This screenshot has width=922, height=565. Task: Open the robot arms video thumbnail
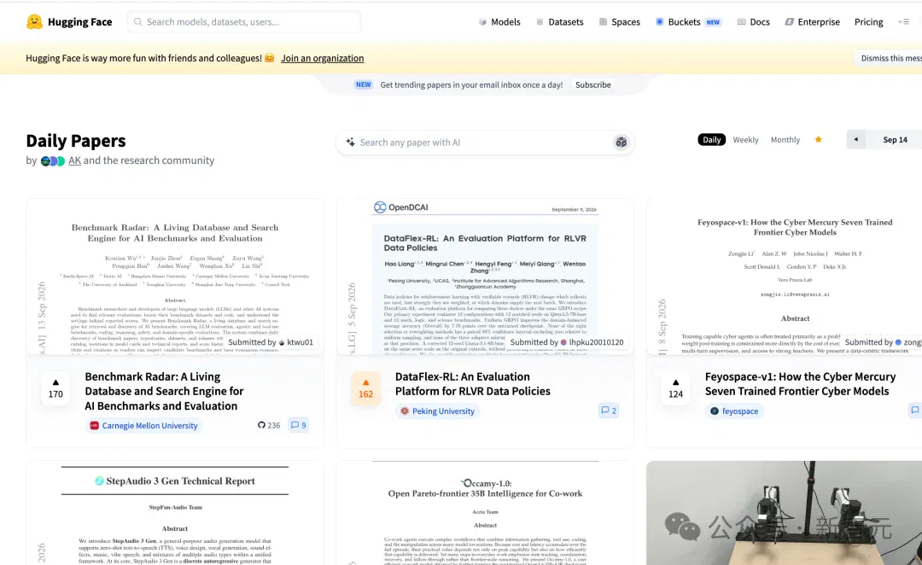point(785,513)
